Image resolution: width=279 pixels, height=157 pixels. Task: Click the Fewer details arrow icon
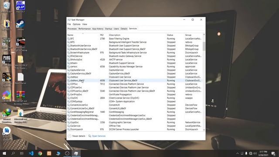click(70, 136)
